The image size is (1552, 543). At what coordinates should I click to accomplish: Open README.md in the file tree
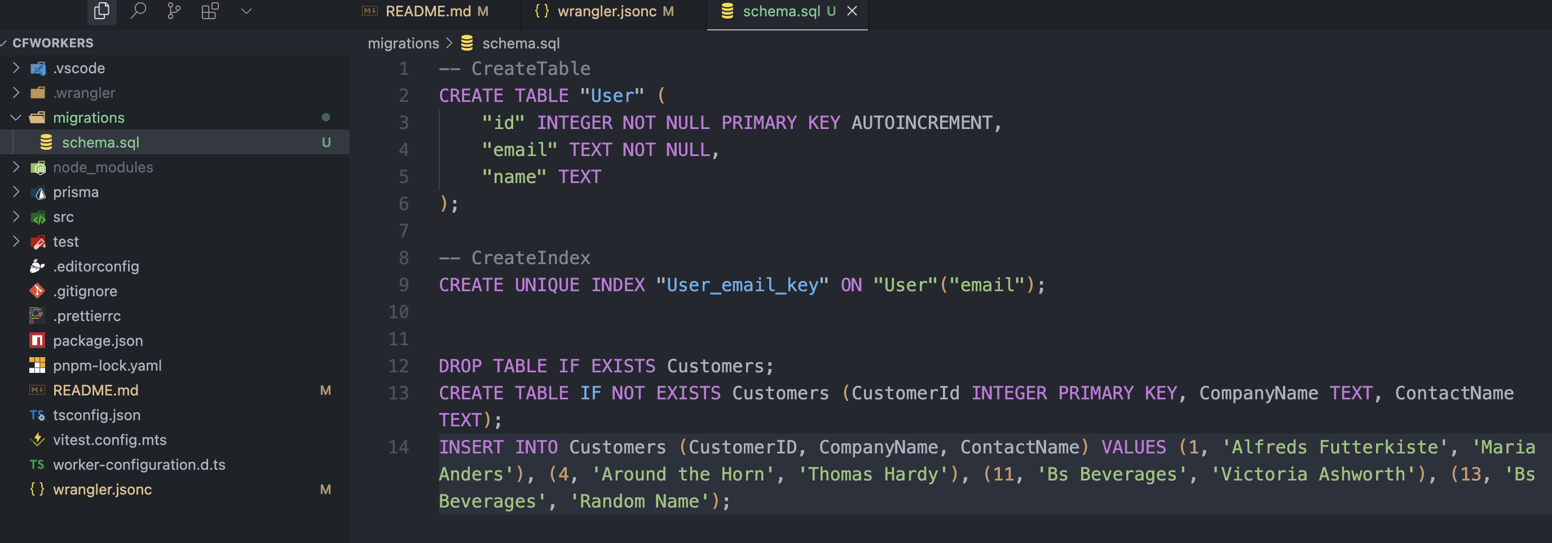[96, 390]
